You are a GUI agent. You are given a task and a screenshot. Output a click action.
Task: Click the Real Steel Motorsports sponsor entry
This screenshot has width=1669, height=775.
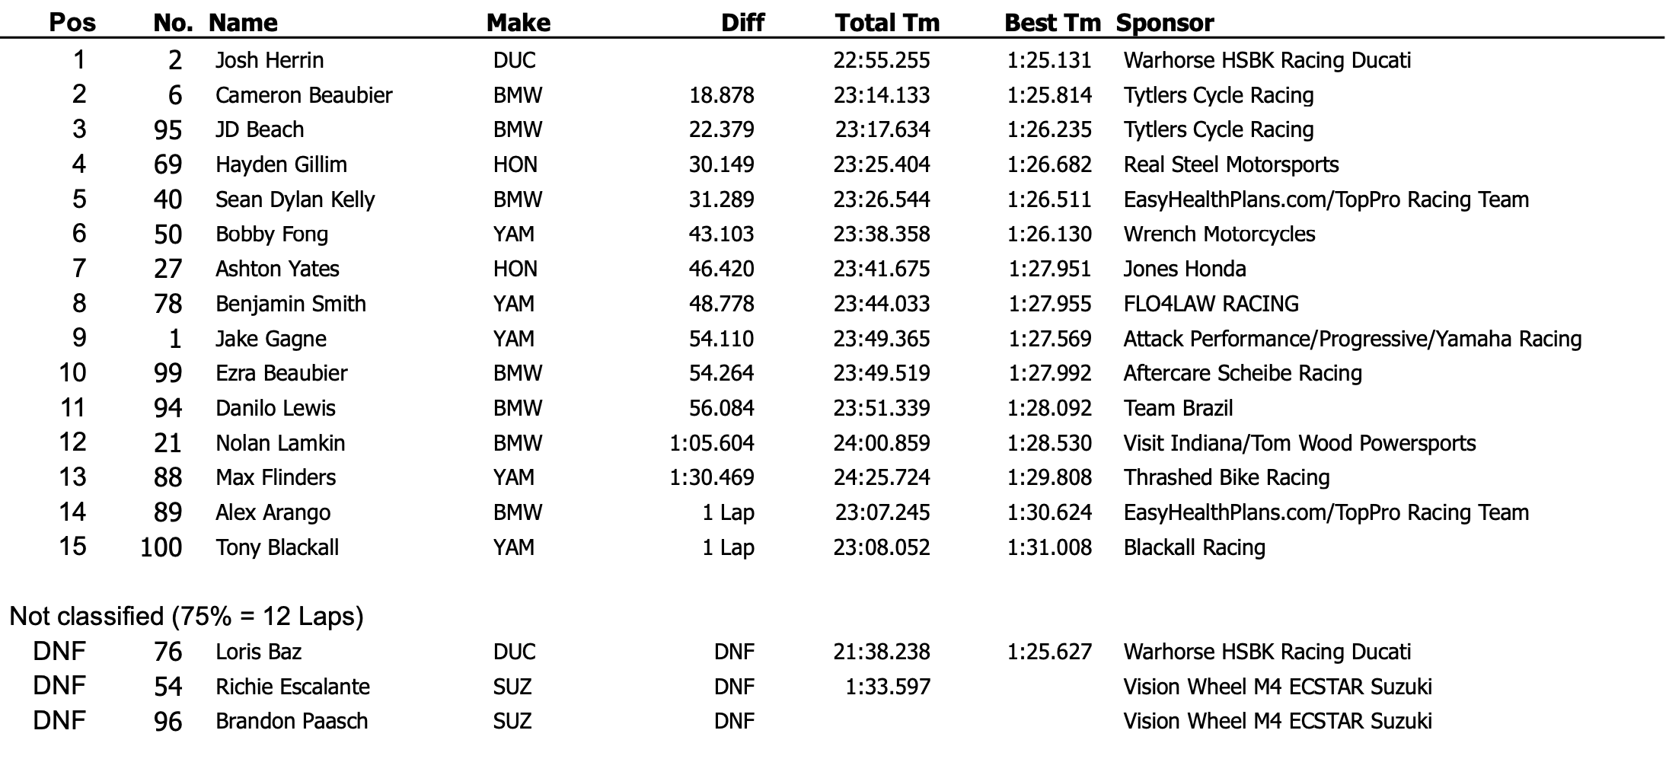click(x=1230, y=164)
